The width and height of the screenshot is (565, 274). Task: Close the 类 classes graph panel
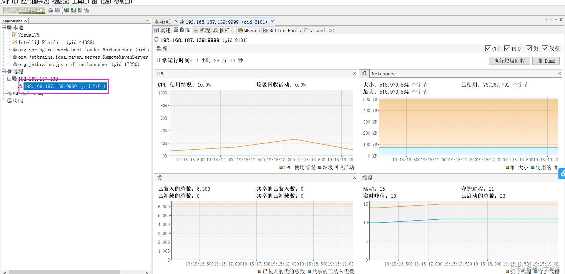[355, 177]
